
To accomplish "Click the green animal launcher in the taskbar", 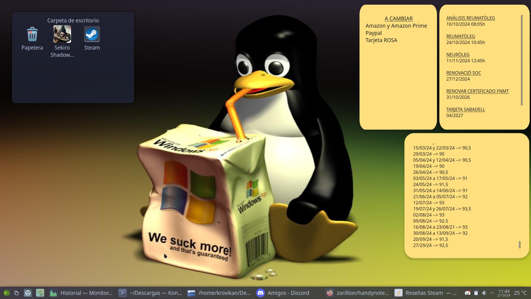I will point(40,293).
